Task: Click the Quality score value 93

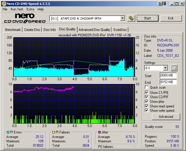Action: 177,127
